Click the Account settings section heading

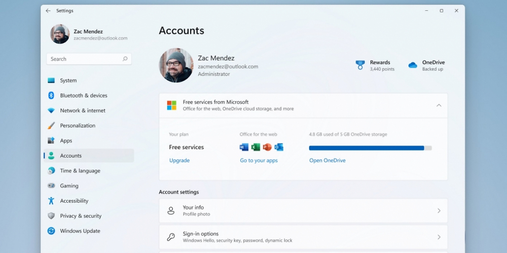point(179,192)
